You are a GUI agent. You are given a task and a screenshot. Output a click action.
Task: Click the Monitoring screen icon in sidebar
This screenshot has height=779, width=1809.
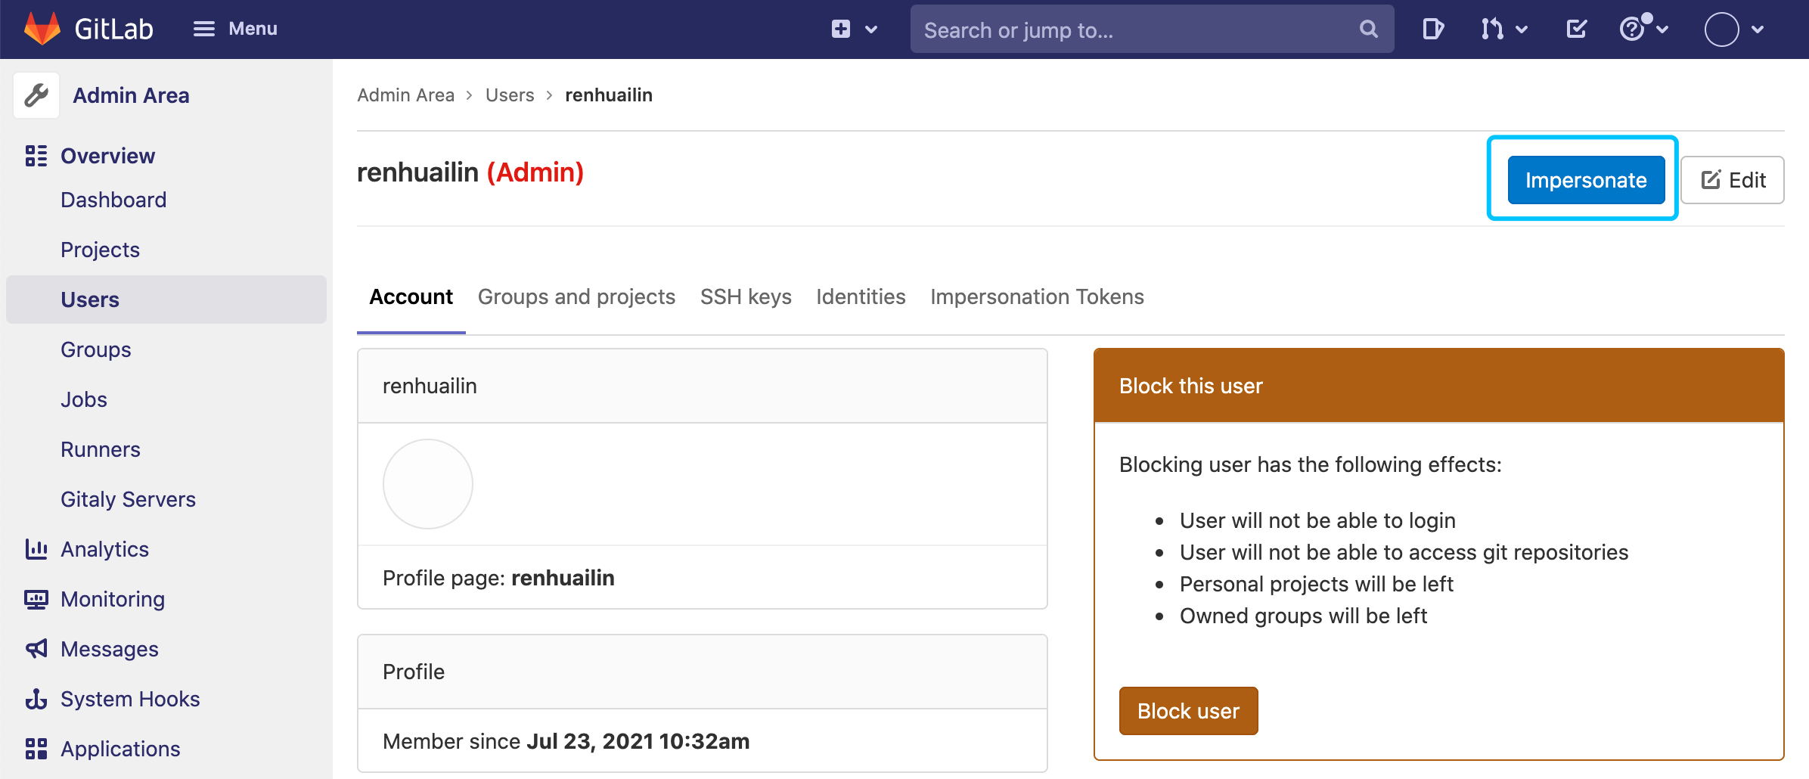[36, 599]
